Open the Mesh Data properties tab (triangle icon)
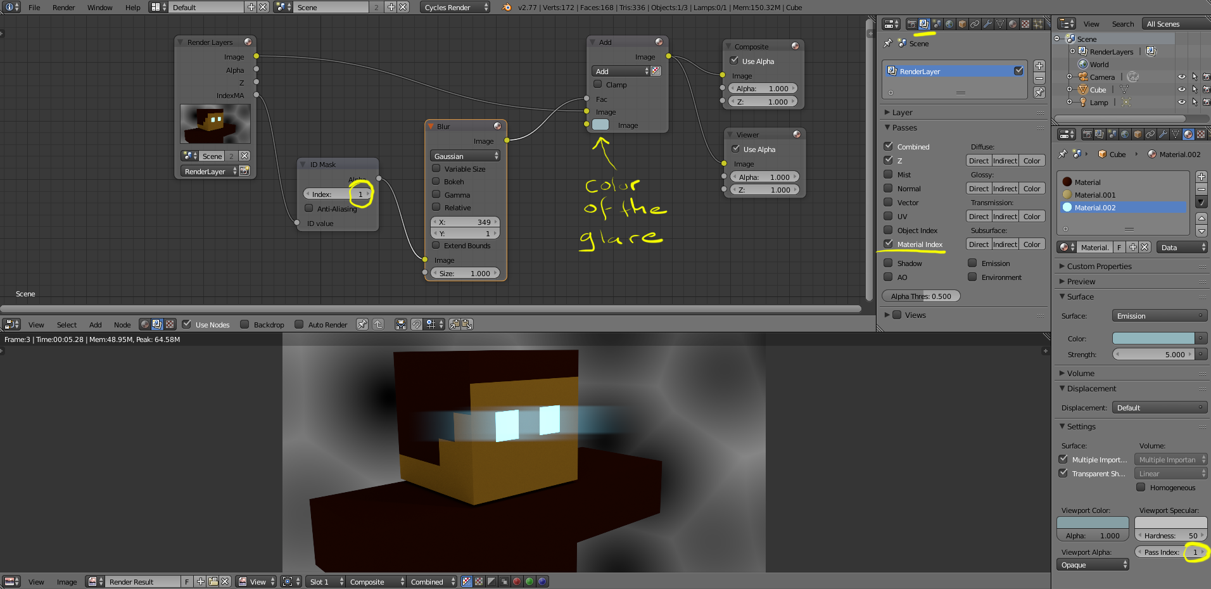Viewport: 1211px width, 589px height. [x=1000, y=24]
